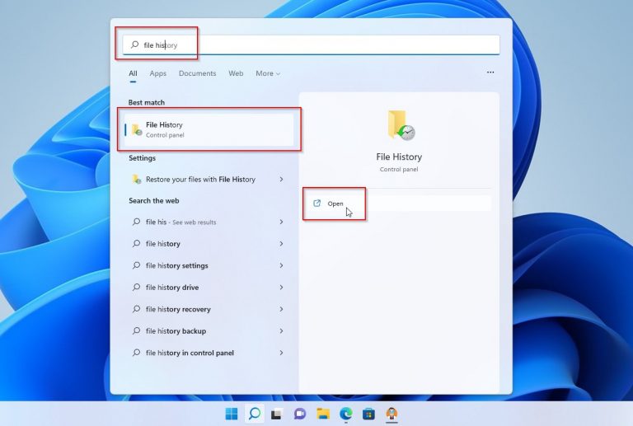
Task: Expand chevron for 'file history drive'
Action: (x=281, y=288)
